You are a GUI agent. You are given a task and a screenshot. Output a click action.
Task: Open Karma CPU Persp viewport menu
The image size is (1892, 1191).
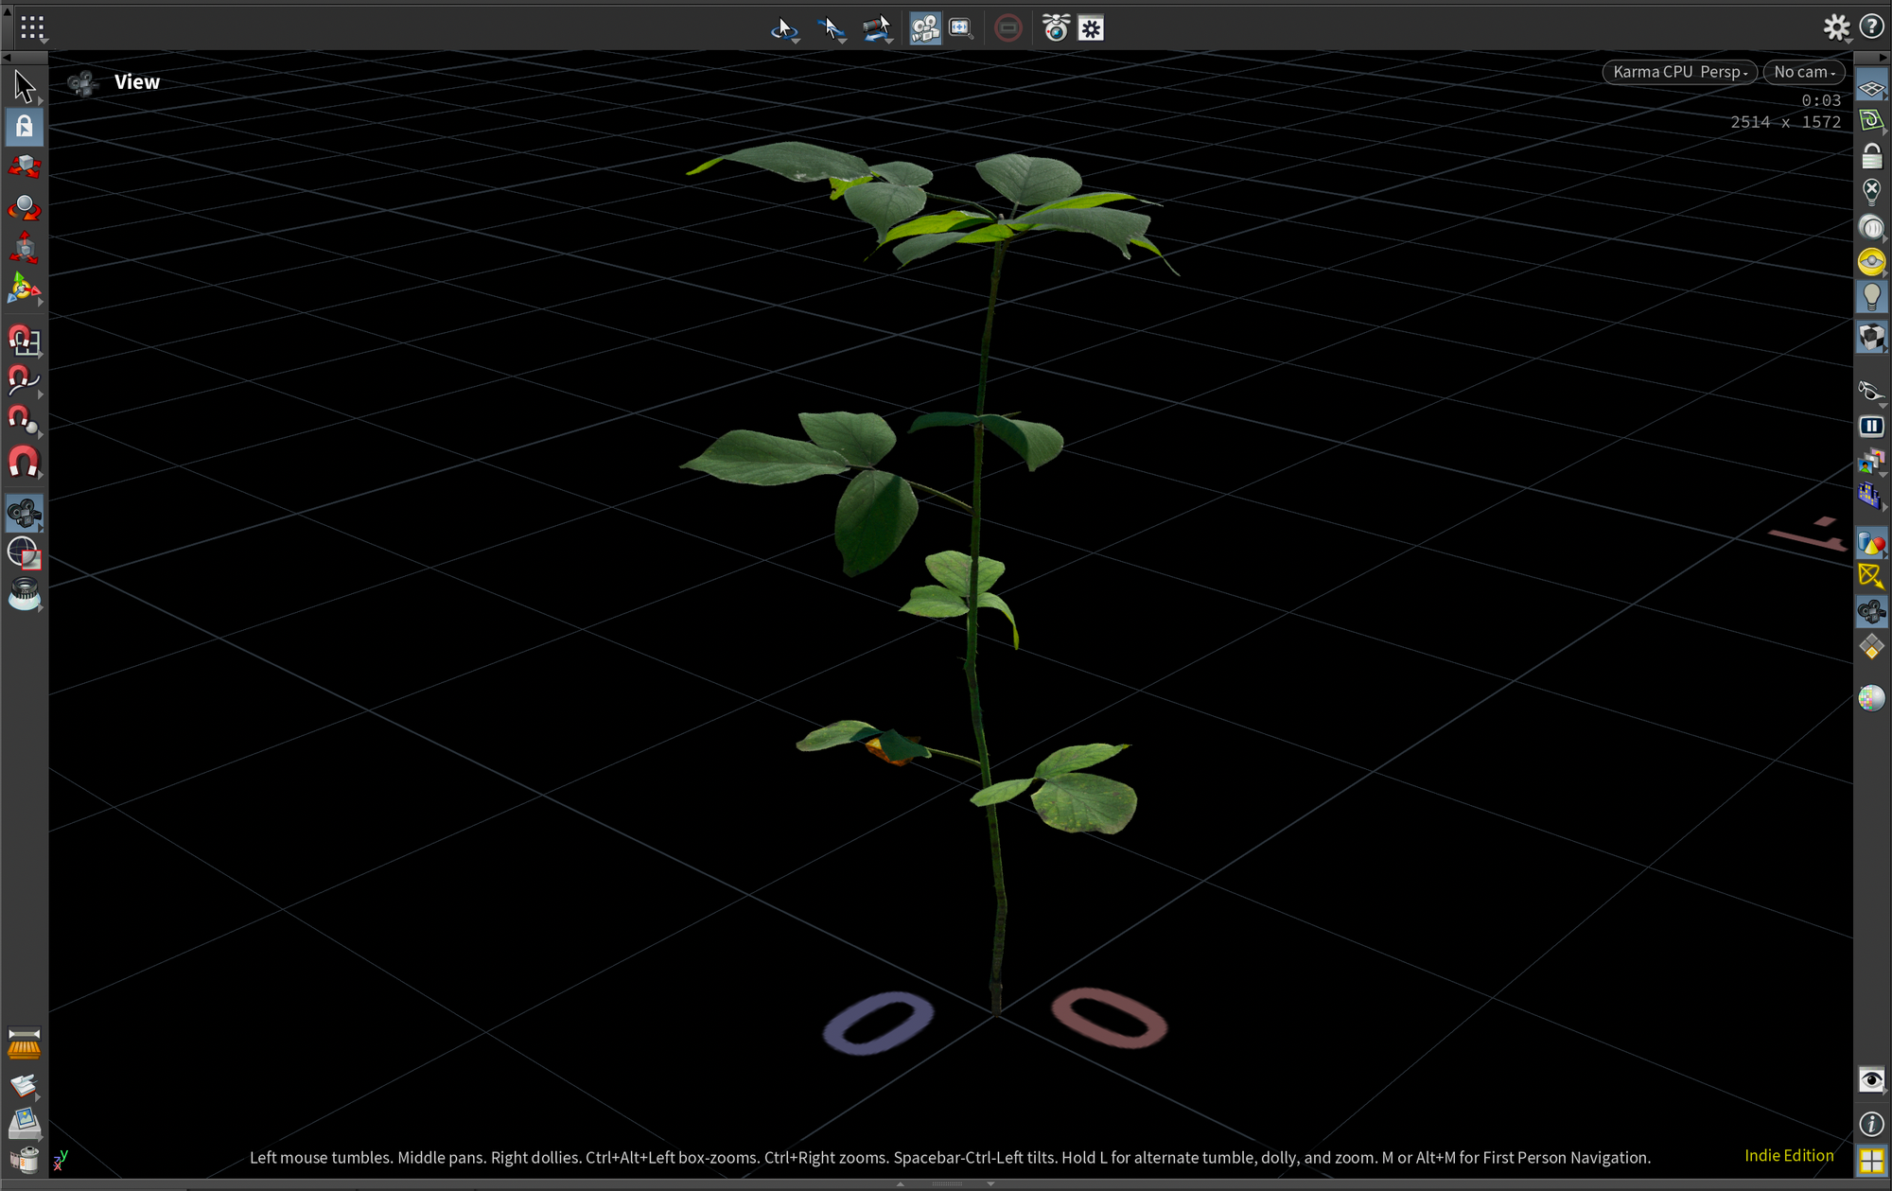[1679, 72]
